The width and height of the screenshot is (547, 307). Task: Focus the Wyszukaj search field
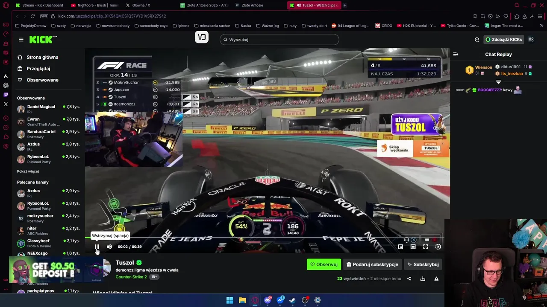[x=279, y=40]
